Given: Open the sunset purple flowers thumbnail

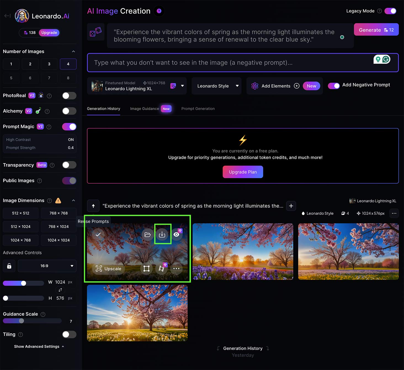Looking at the screenshot, I should (x=243, y=251).
